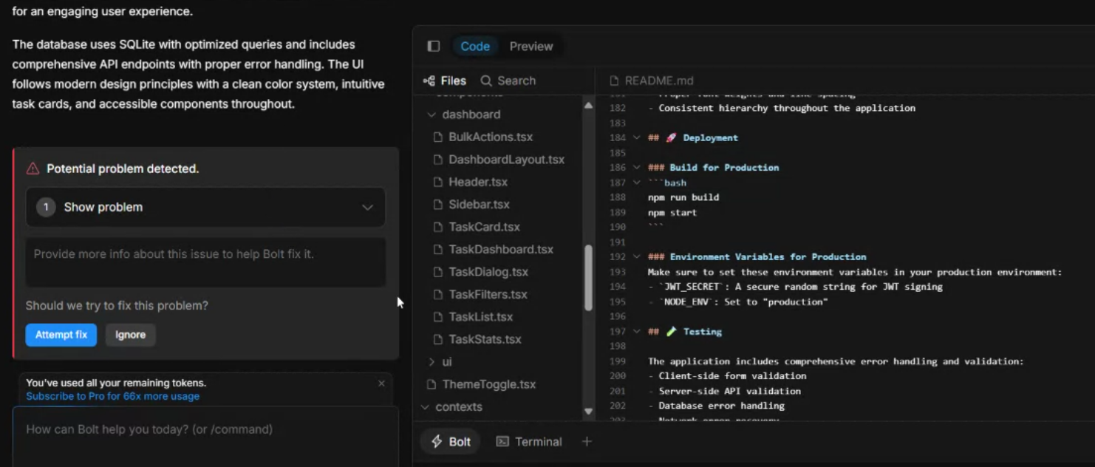Switch to the Bolt terminal tab
The image size is (1095, 467).
(x=450, y=442)
